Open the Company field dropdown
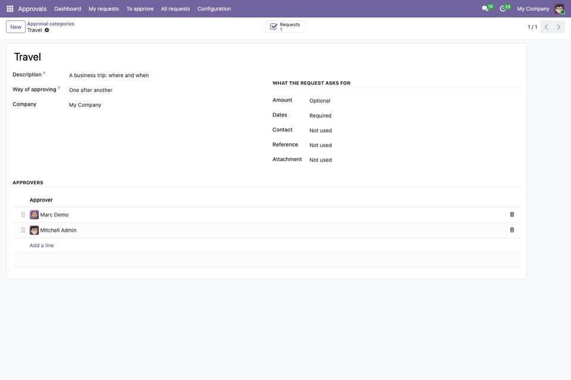This screenshot has height=380, width=571. (164, 105)
